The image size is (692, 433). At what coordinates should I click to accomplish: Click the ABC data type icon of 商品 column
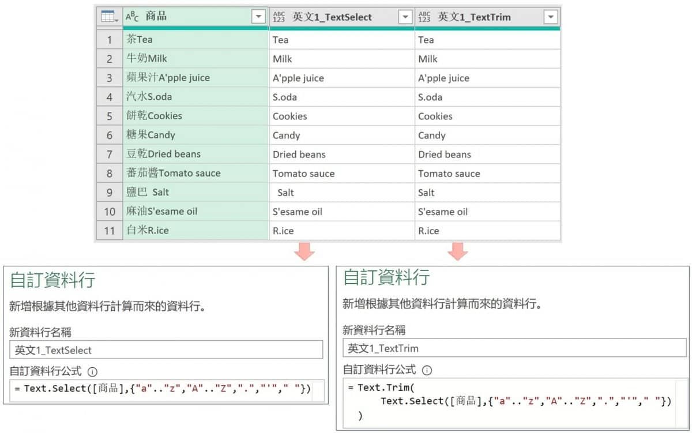pyautogui.click(x=133, y=17)
